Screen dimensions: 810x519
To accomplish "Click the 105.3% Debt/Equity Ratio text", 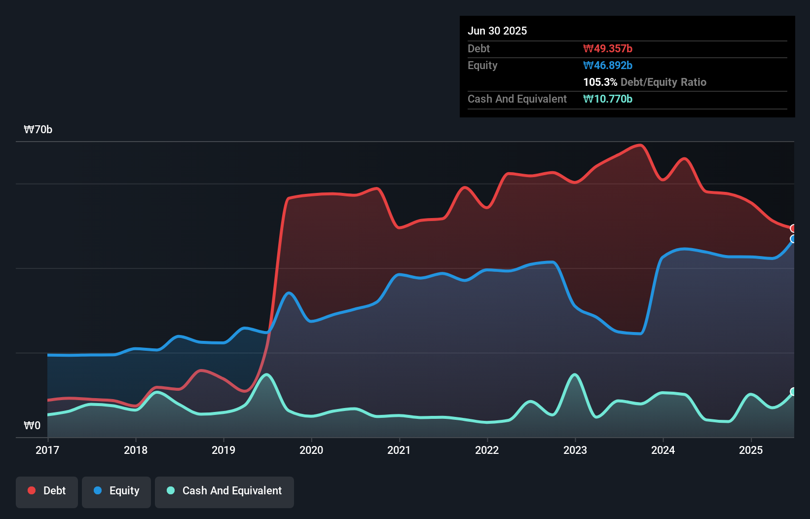I will tap(644, 82).
